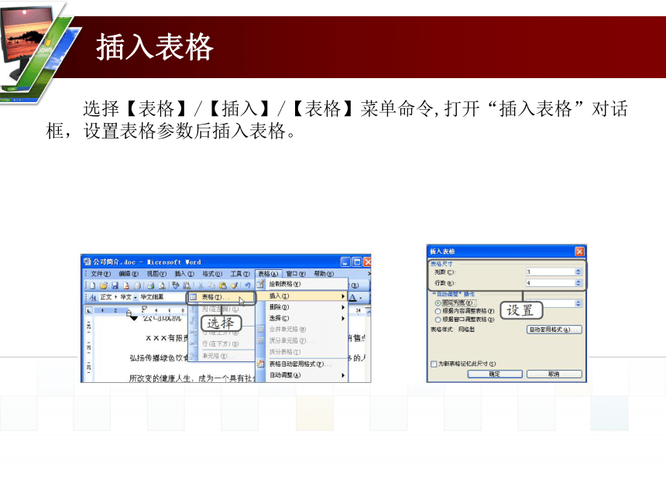666x499 pixels.
Task: Click the Font Color A icon
Action: click(352, 297)
